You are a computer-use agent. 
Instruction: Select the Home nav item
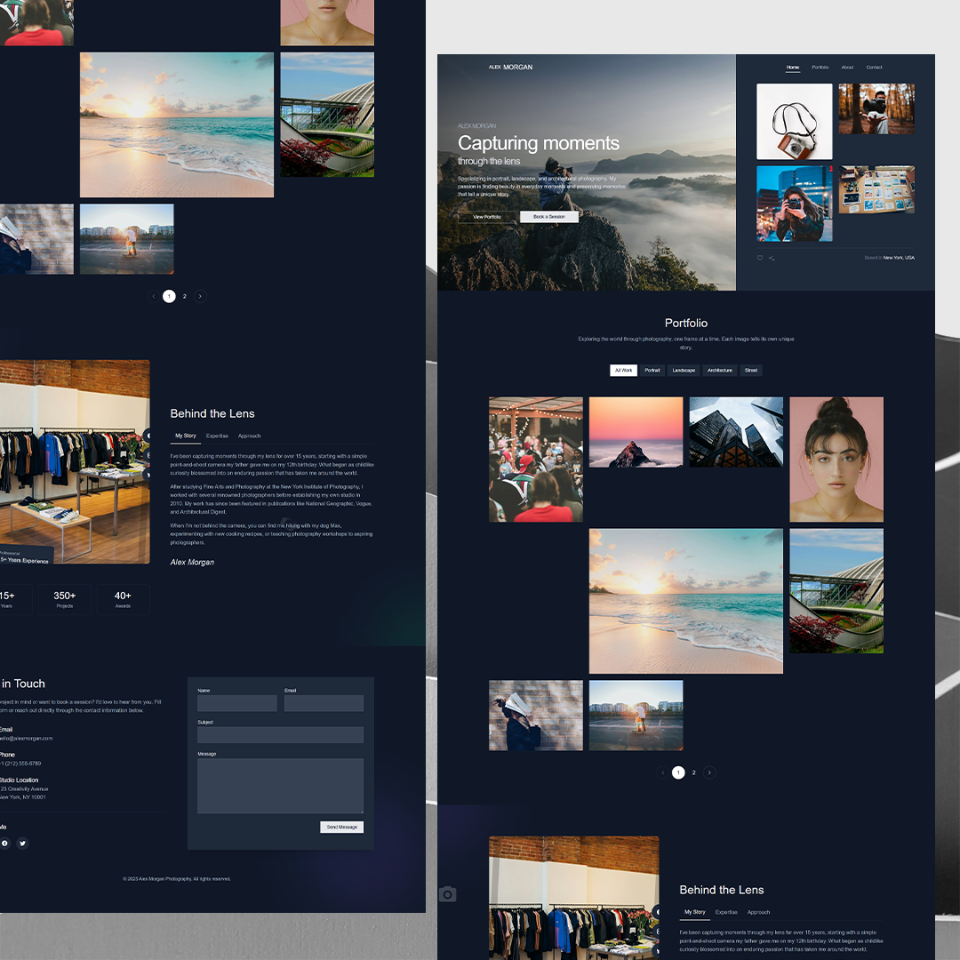793,68
